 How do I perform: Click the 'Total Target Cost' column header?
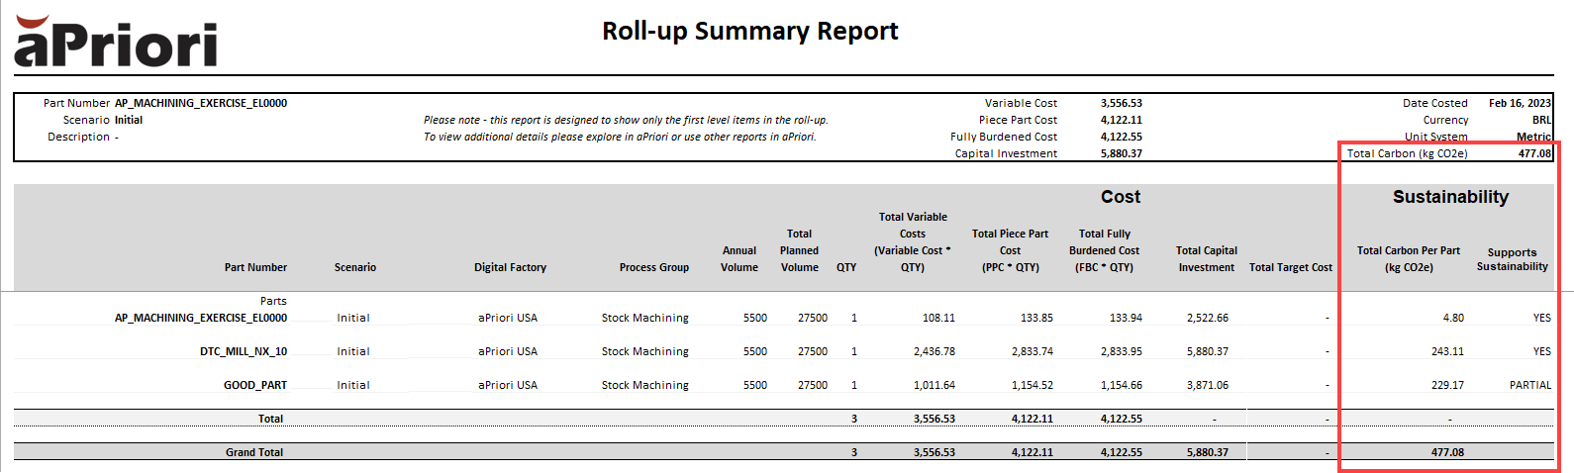(x=1291, y=267)
